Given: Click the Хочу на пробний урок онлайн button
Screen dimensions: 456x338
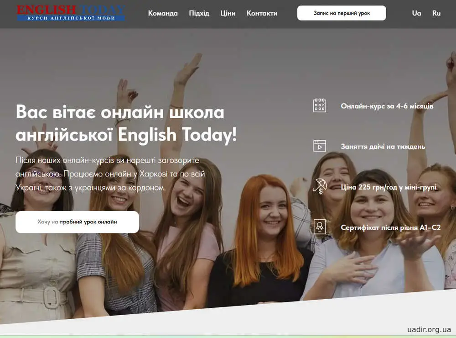Looking at the screenshot, I should pyautogui.click(x=78, y=222).
